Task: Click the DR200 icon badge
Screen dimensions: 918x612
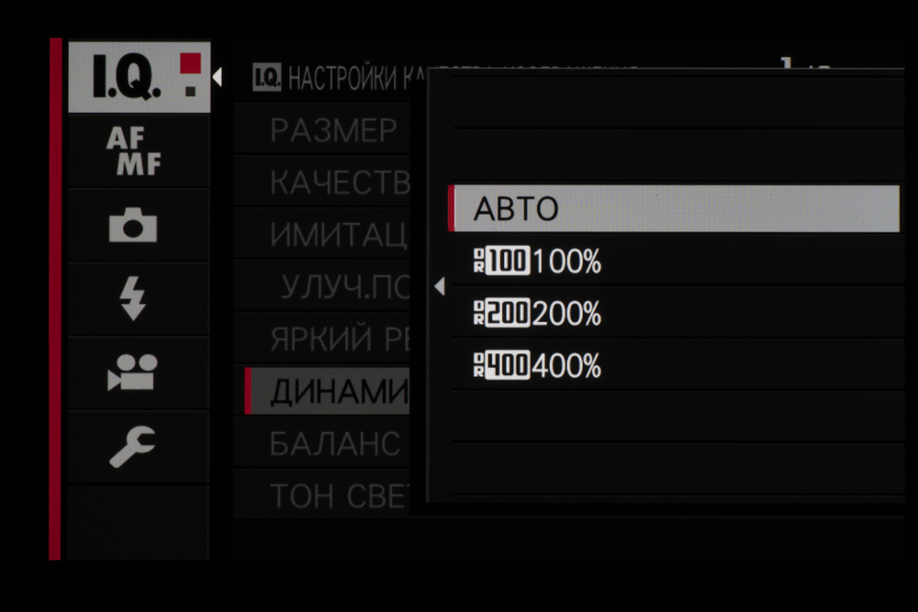Action: pyautogui.click(x=499, y=315)
